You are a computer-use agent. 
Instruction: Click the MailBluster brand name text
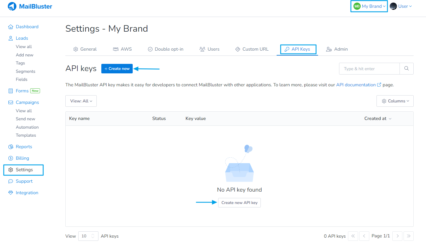(x=36, y=6)
